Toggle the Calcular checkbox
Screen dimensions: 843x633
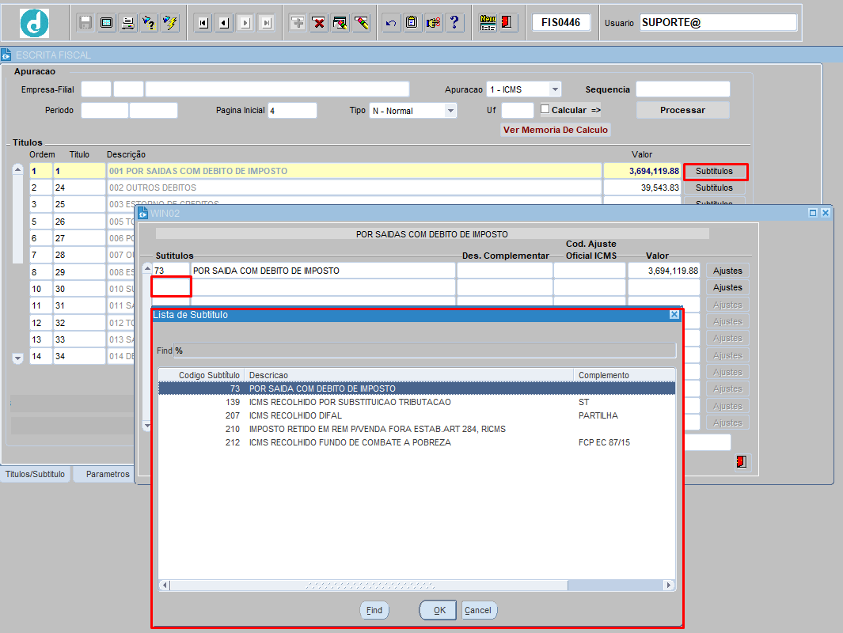(545, 109)
